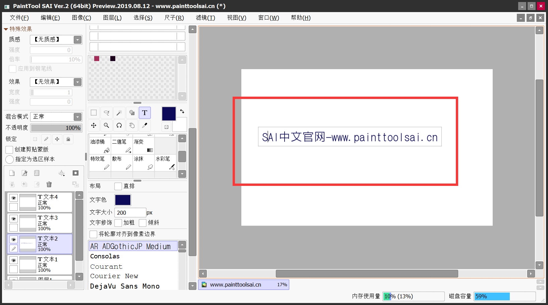Select the move tool
This screenshot has width=548, height=305.
(x=94, y=125)
